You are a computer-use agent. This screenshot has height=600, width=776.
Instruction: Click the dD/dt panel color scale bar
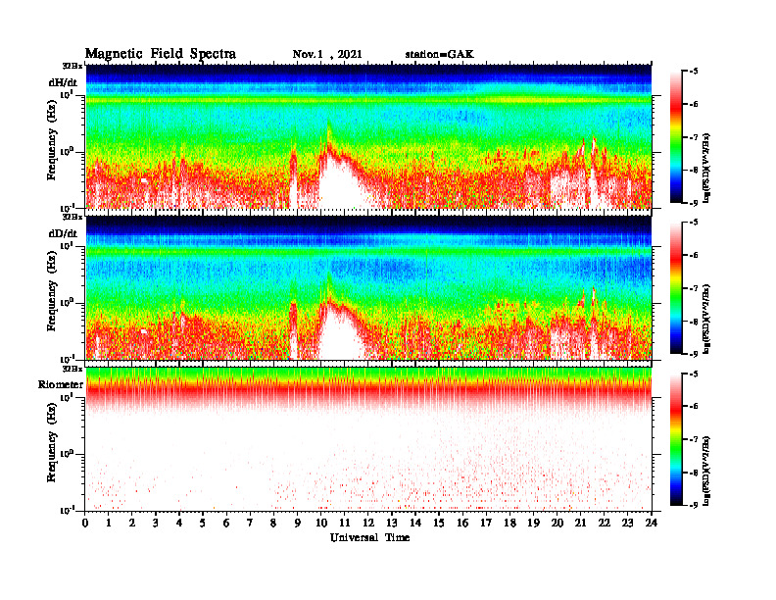(x=676, y=288)
